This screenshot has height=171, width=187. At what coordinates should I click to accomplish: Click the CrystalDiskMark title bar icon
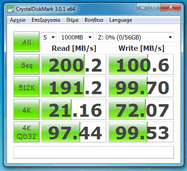click(10, 9)
